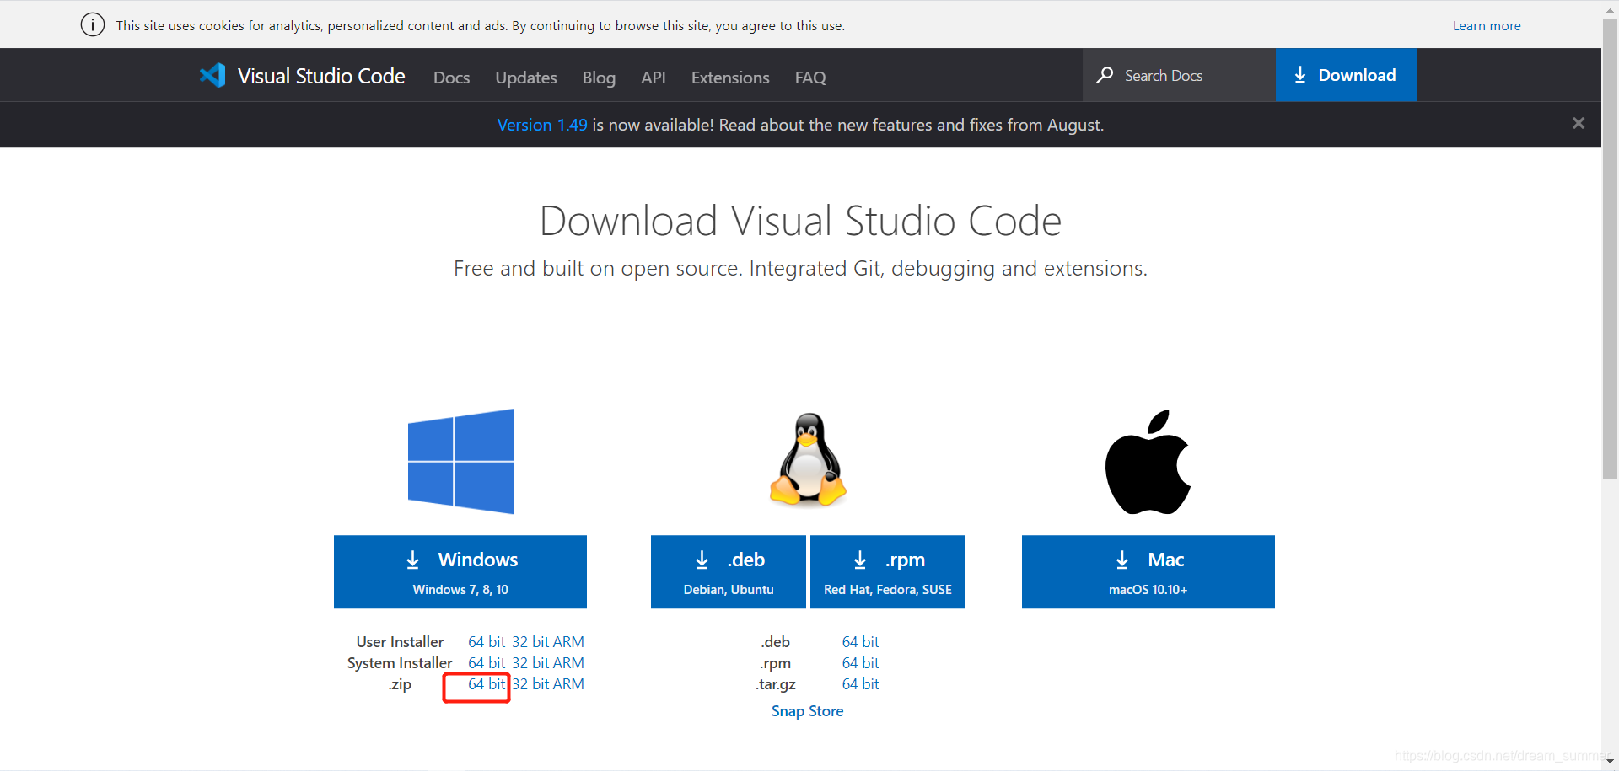This screenshot has height=771, width=1619.
Task: Select System Installer ARM
Action: (x=568, y=663)
